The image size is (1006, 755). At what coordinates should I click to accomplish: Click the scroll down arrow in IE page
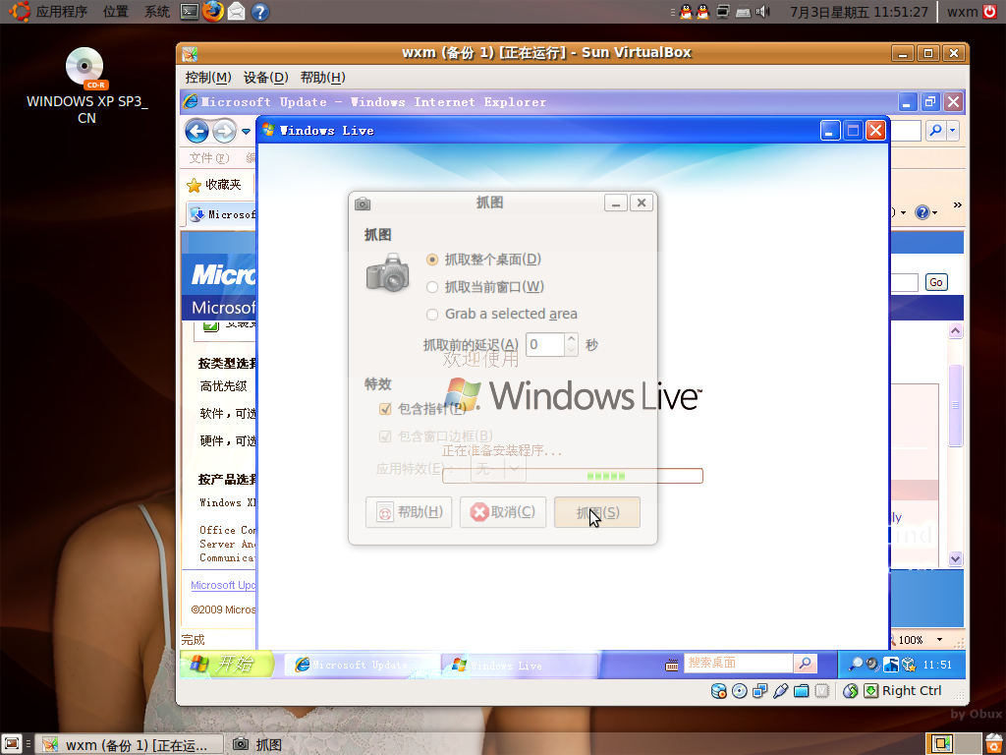click(955, 558)
